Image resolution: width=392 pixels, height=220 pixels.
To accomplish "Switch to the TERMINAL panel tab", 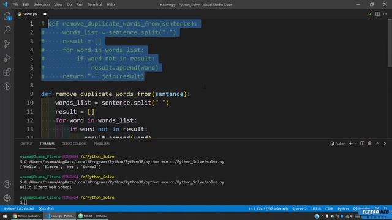I will pyautogui.click(x=47, y=144).
